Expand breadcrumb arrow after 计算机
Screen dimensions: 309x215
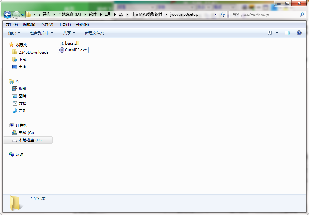click(x=54, y=14)
